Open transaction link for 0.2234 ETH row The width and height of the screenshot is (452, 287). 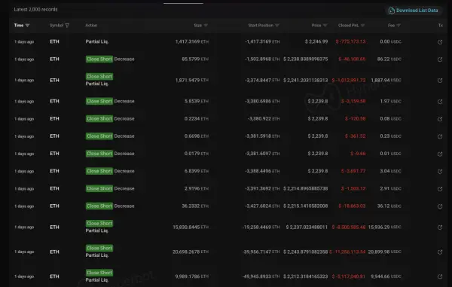click(440, 119)
